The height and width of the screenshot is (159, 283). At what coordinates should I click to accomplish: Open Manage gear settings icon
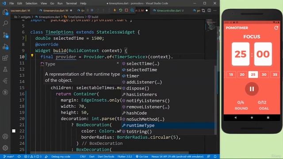pyautogui.click(x=5, y=148)
